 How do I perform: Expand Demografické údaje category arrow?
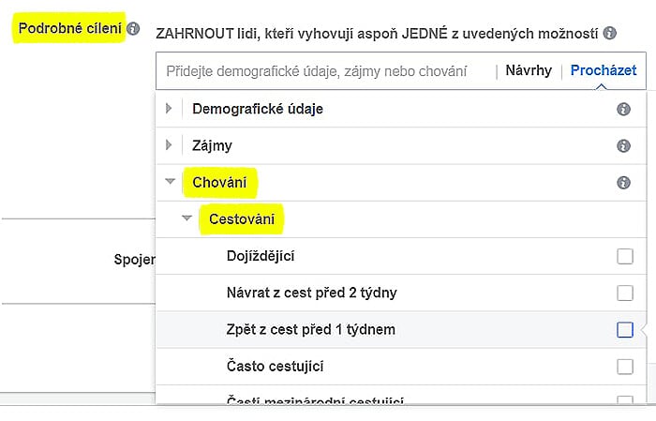[169, 109]
